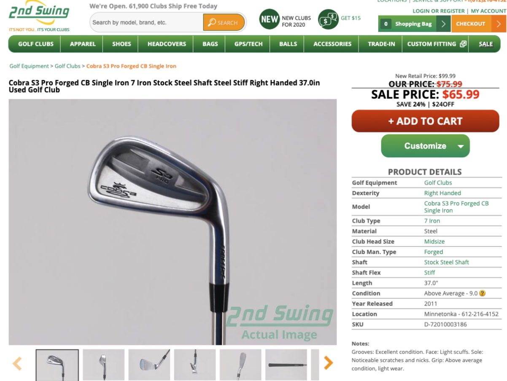The height and width of the screenshot is (381, 507).
Task: Open the Condition help question-mark icon
Action: [x=483, y=293]
